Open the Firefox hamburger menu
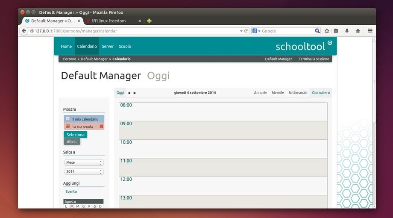The width and height of the screenshot is (393, 218). point(370,31)
